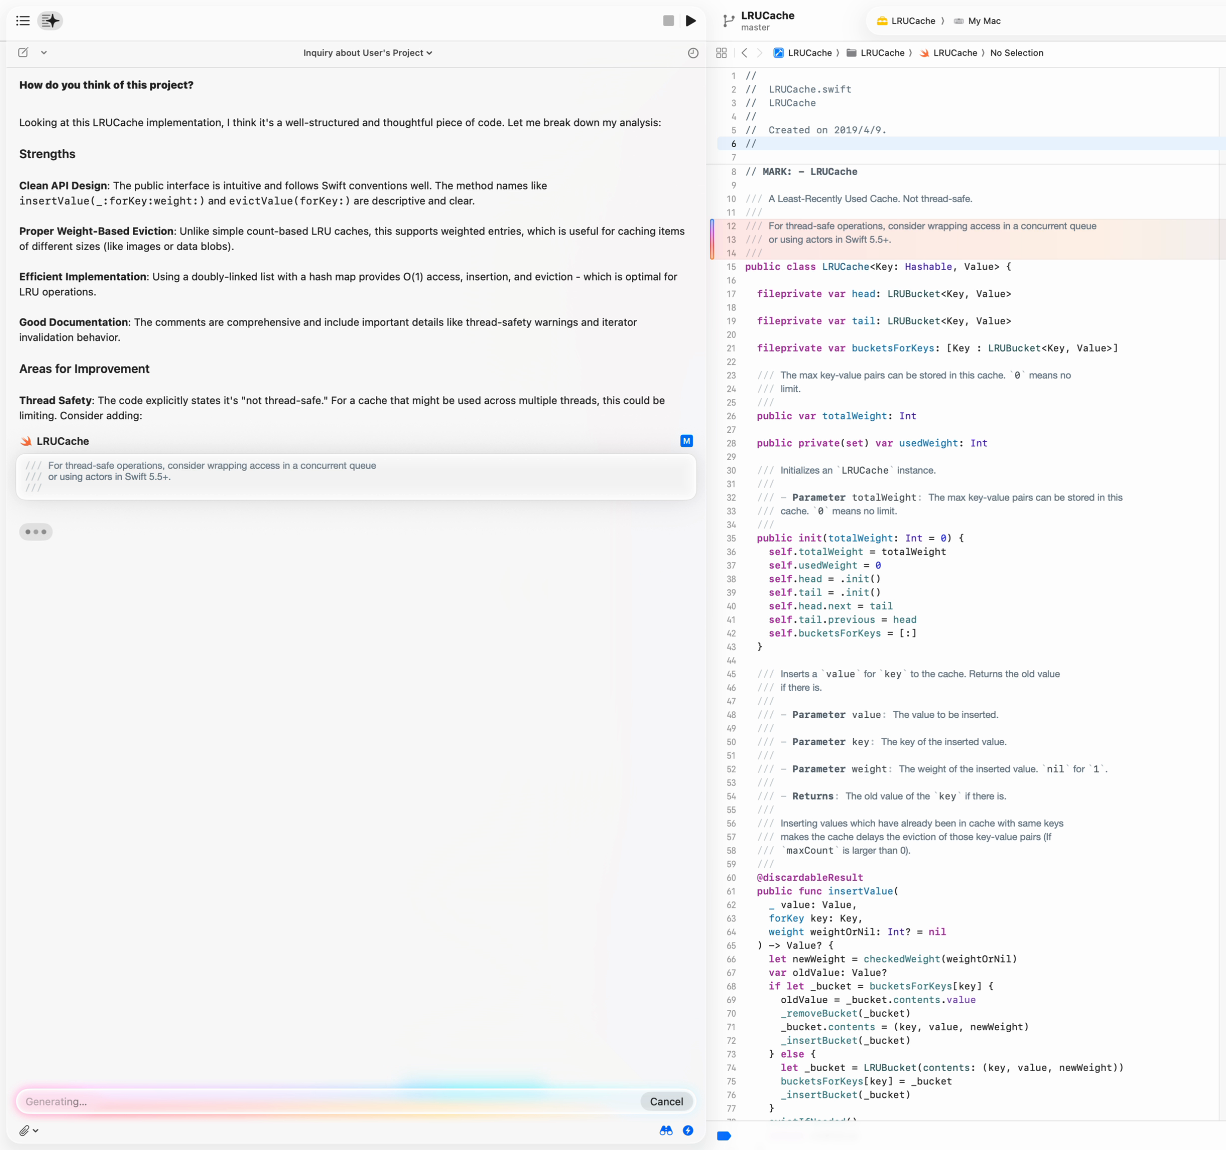Click the 'Strengths' heading in chat
Image resolution: width=1226 pixels, height=1150 pixels.
point(47,154)
